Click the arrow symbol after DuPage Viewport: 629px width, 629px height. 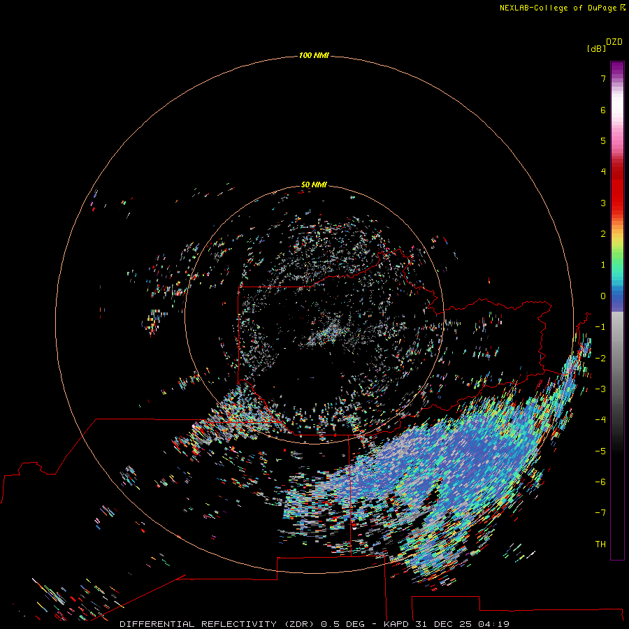point(623,7)
